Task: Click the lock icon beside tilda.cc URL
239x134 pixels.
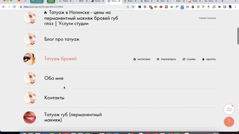Action: (x=21, y=7)
